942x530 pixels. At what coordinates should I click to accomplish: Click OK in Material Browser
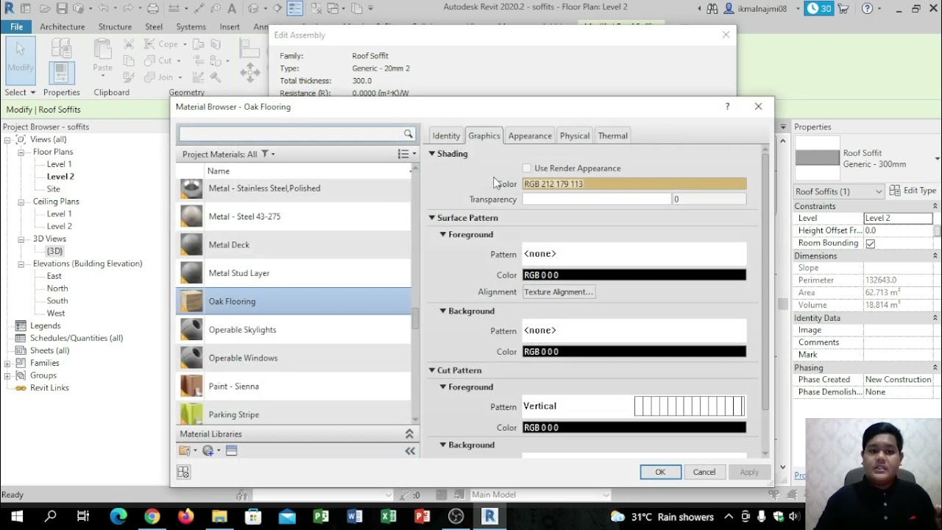click(x=660, y=472)
